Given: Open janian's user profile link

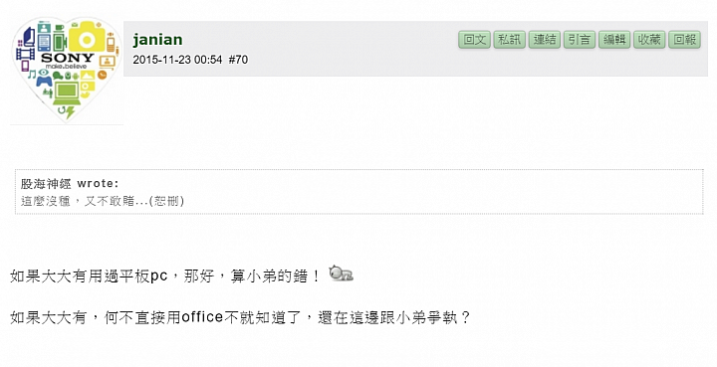Looking at the screenshot, I should [x=157, y=40].
